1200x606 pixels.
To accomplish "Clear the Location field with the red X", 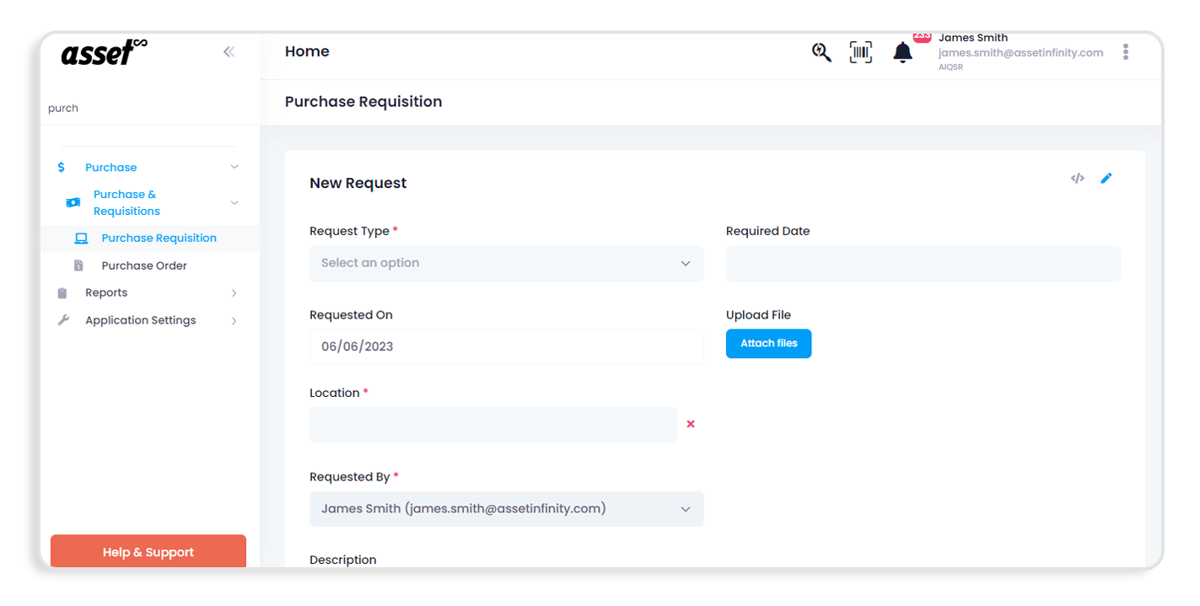I will (x=691, y=424).
